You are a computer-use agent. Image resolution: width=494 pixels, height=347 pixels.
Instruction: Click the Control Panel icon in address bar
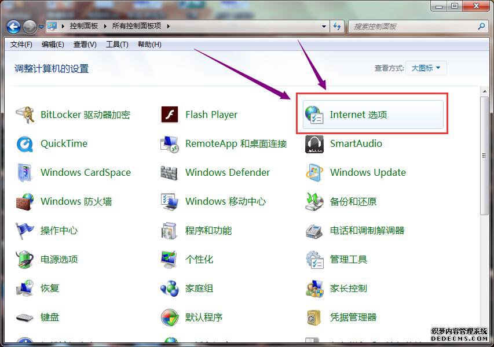52,26
